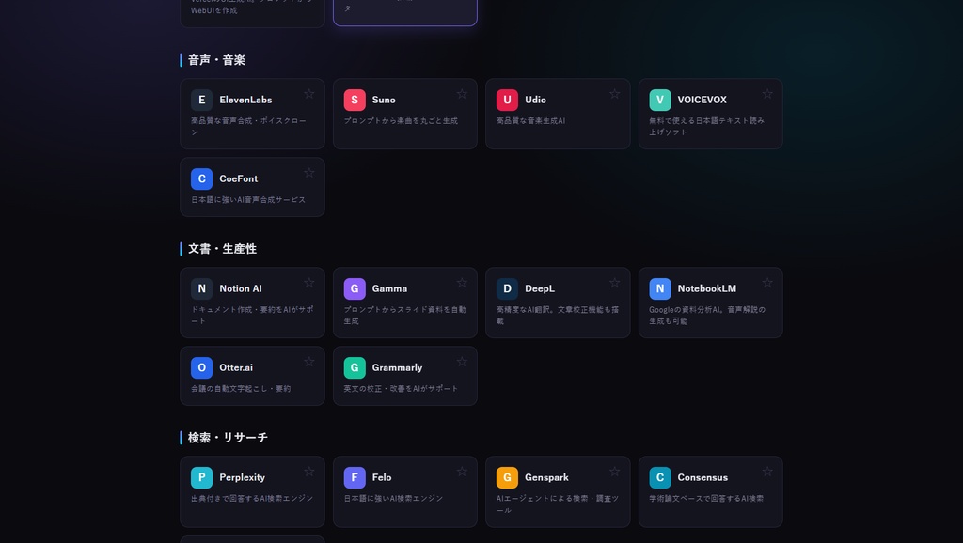
Task: Click Gamma's description プロンプトからスライド資料を自動生成
Action: click(404, 316)
